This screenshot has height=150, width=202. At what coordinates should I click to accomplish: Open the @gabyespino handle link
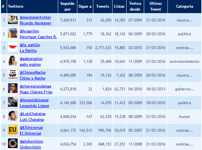31,59
